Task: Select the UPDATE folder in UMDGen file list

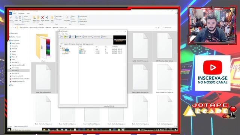Action: (82, 49)
